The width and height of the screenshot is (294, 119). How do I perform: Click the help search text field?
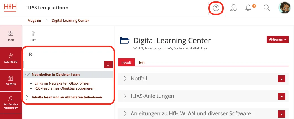coord(64,65)
